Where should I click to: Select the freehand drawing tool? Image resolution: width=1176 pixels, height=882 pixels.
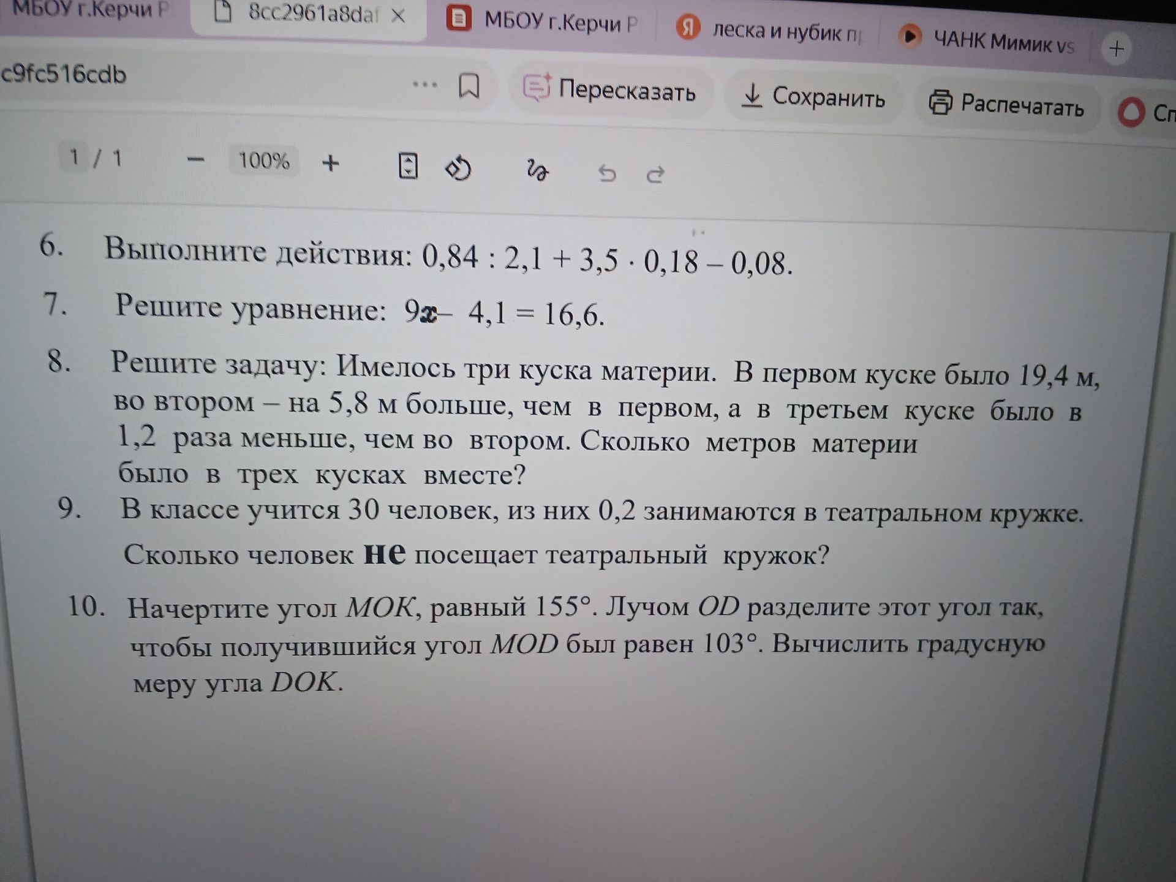(x=537, y=170)
